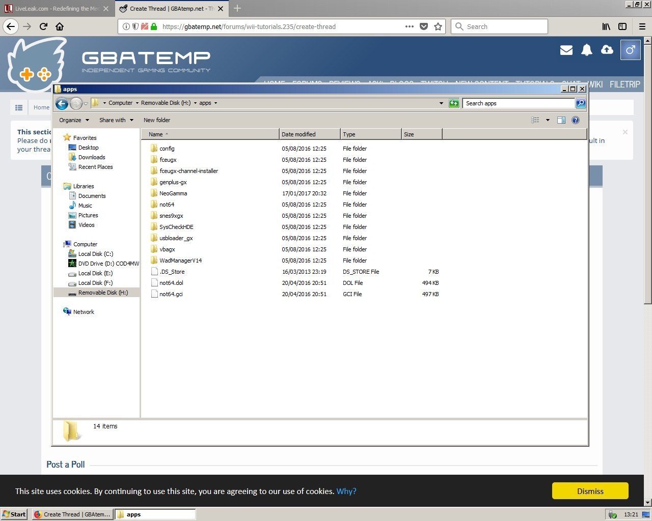The image size is (652, 521).
Task: Click site information icon in address bar
Action: coord(126,26)
